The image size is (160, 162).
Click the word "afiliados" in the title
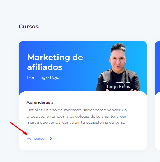pos(45,67)
